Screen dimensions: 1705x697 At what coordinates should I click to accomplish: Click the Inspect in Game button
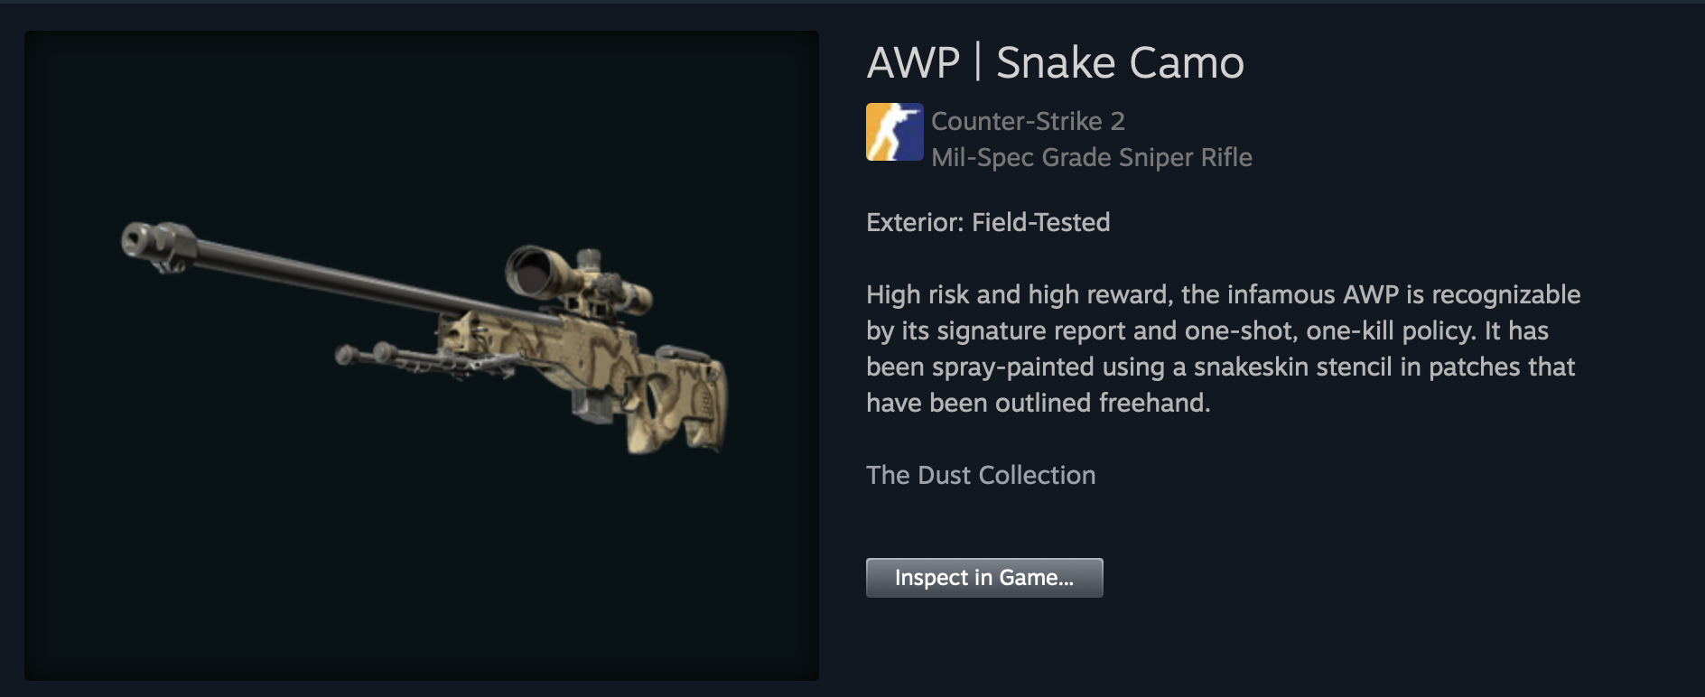(984, 578)
